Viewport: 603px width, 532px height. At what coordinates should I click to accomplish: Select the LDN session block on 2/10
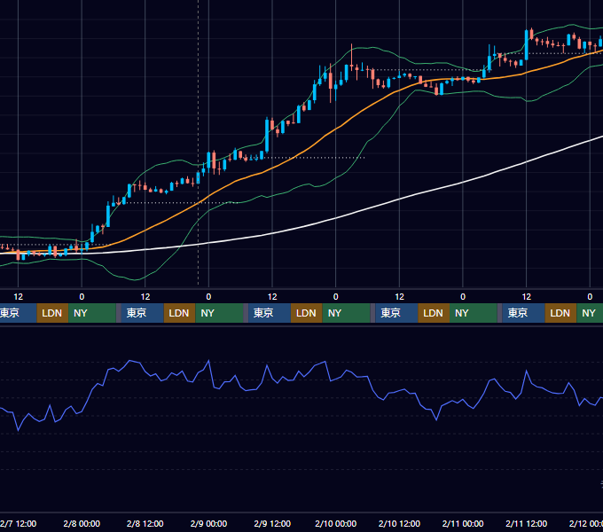434,313
